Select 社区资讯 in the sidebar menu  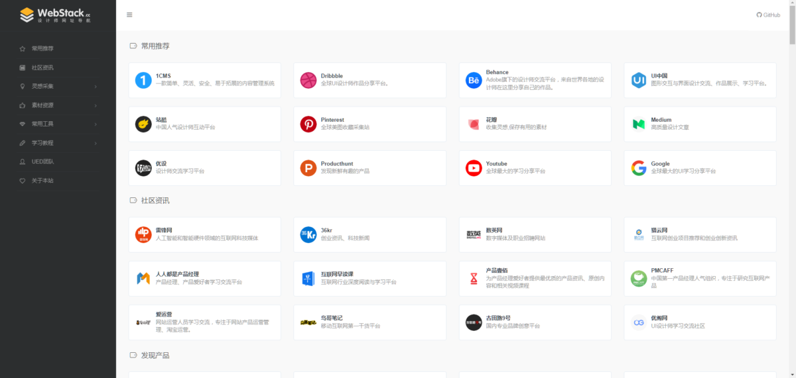tap(42, 68)
